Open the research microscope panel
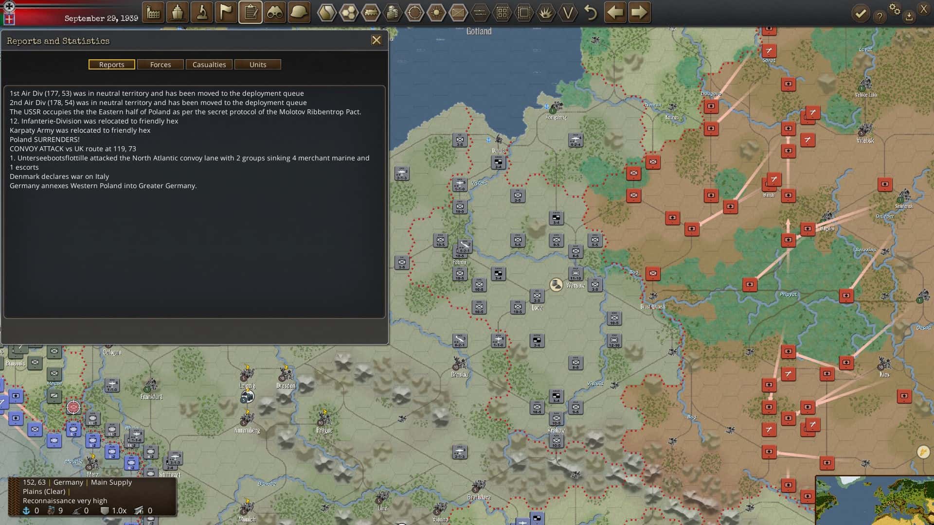 tap(202, 13)
